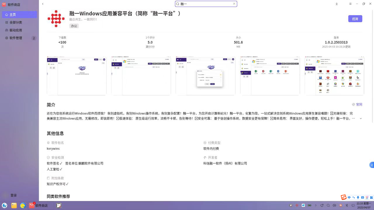Click the user avatar beside 登录
This screenshot has height=210, width=374.
tap(5, 195)
